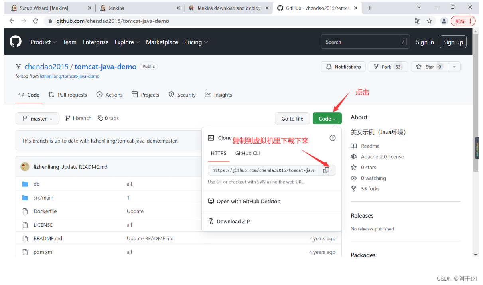Click the repo fork icon before chendao2015
Image resolution: width=483 pixels, height=285 pixels.
coord(18,67)
